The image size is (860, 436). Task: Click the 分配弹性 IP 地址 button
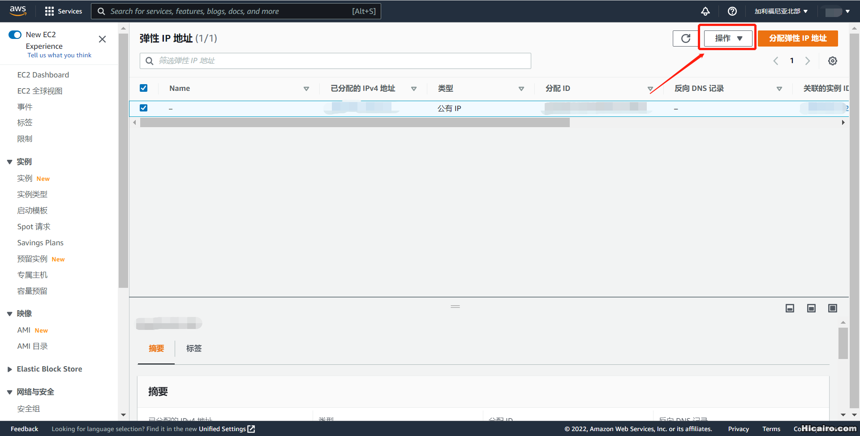tap(798, 38)
